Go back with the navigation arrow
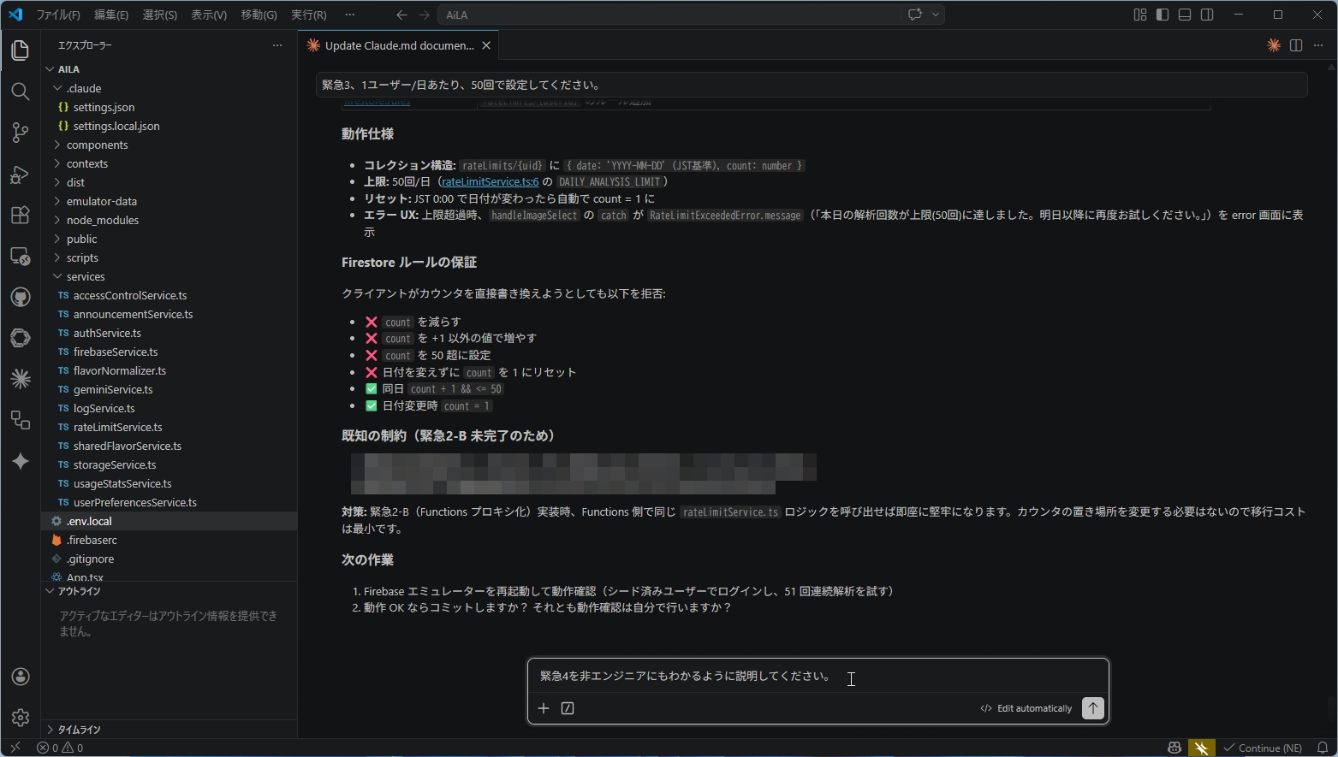The height and width of the screenshot is (757, 1338). point(401,15)
